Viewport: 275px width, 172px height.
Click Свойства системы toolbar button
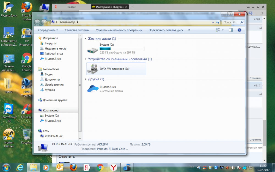click(77, 30)
